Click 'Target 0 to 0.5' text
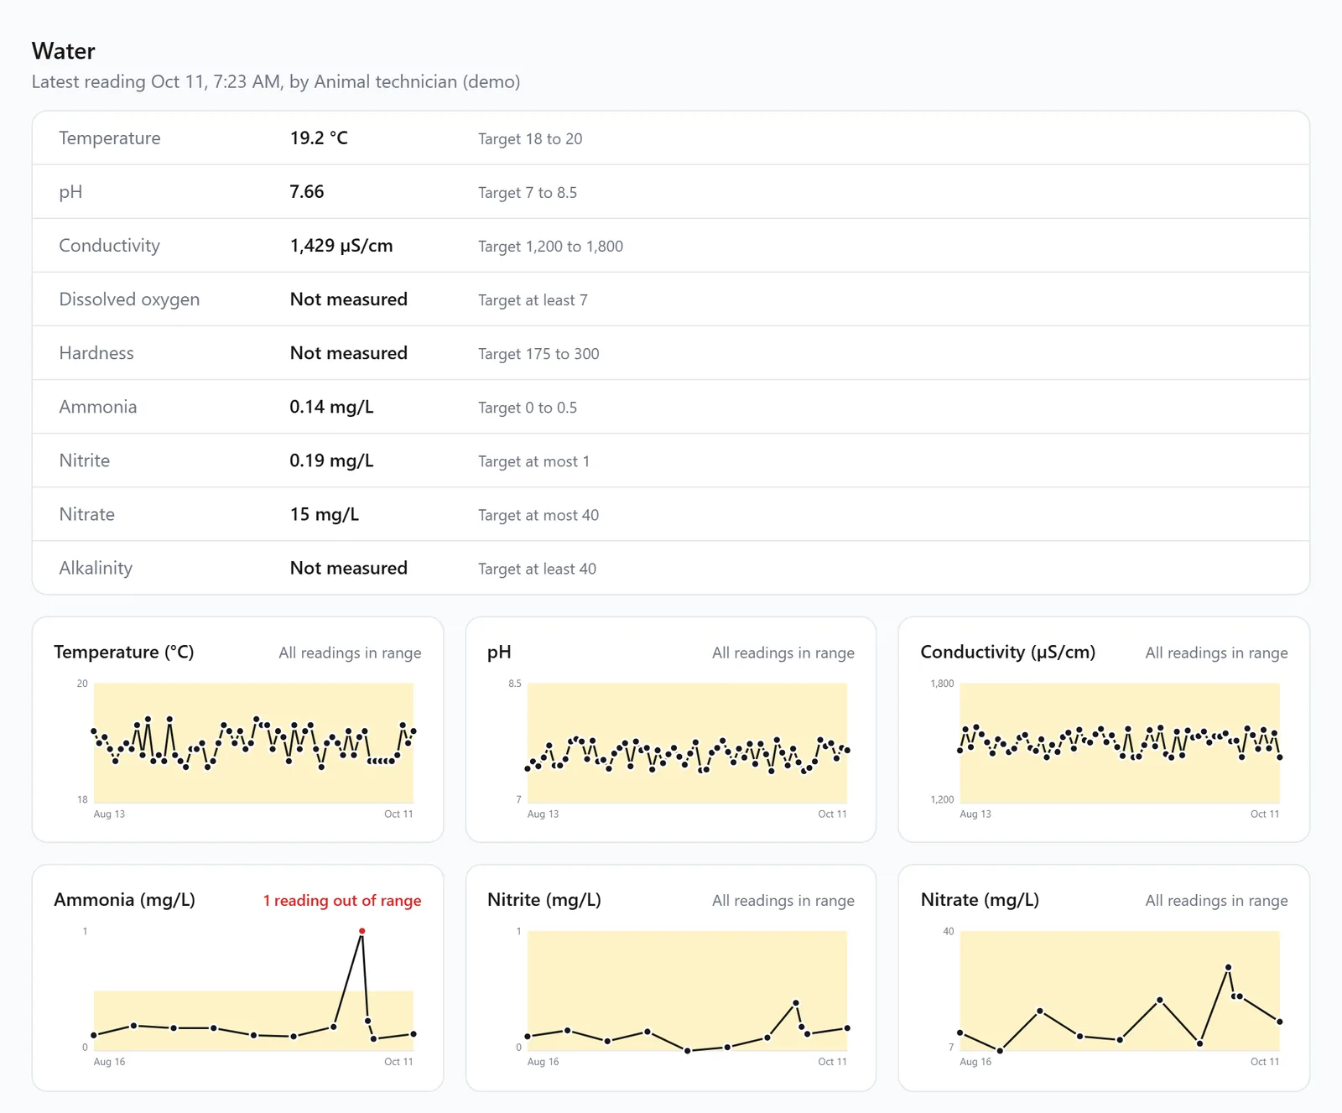Screen dimensions: 1342x1113 pos(528,408)
